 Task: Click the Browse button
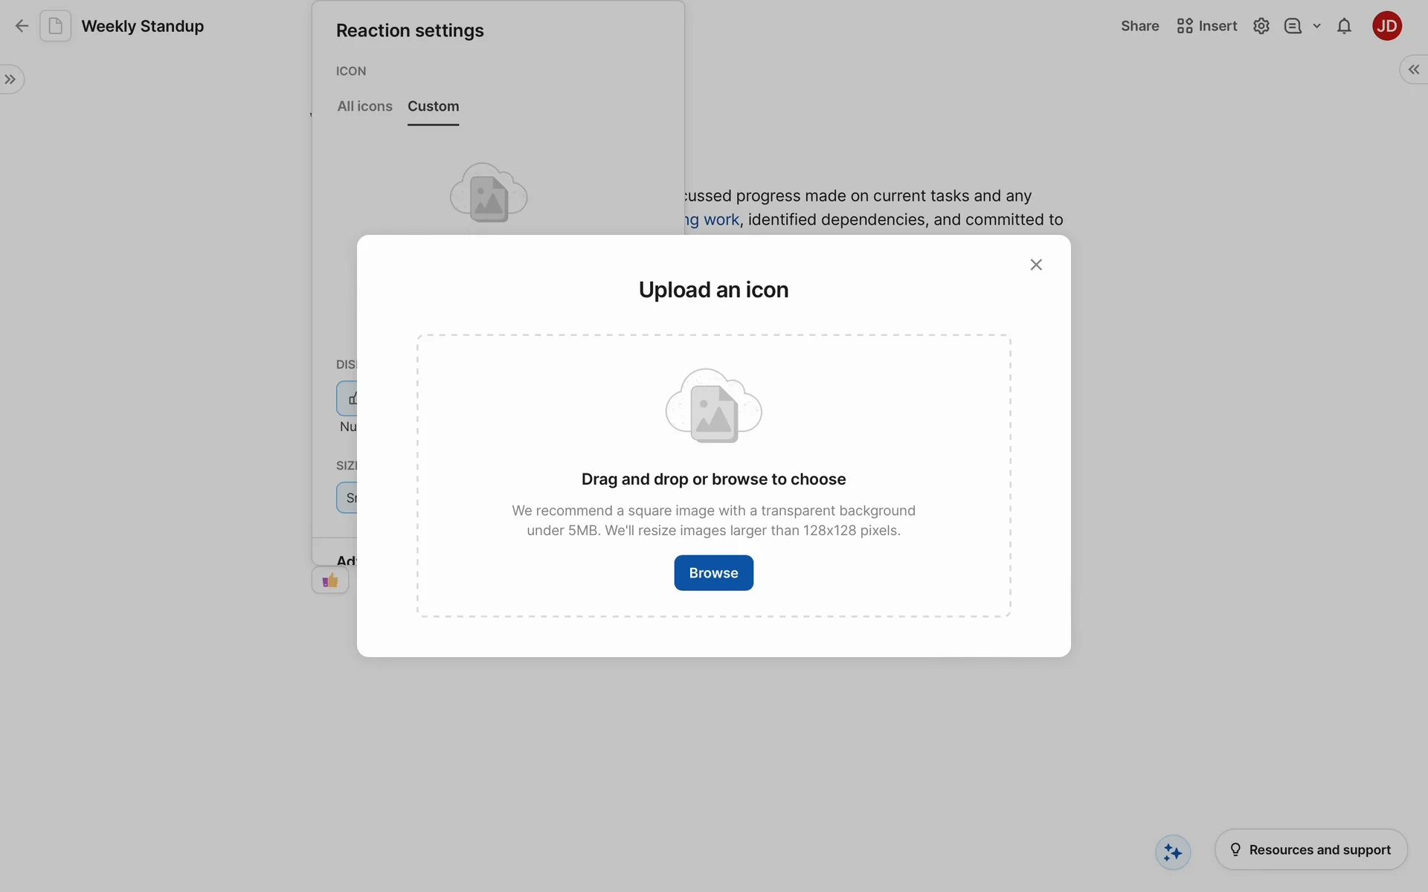713,573
